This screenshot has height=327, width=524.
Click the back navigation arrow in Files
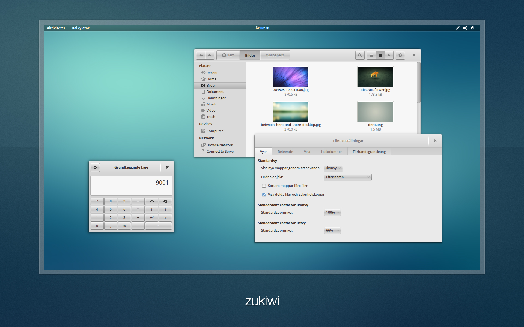click(201, 55)
